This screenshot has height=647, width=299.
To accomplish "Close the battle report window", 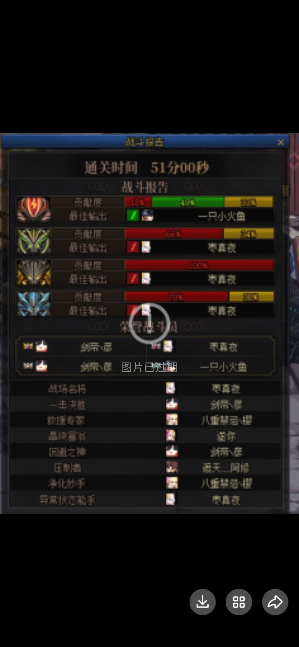I will [281, 142].
